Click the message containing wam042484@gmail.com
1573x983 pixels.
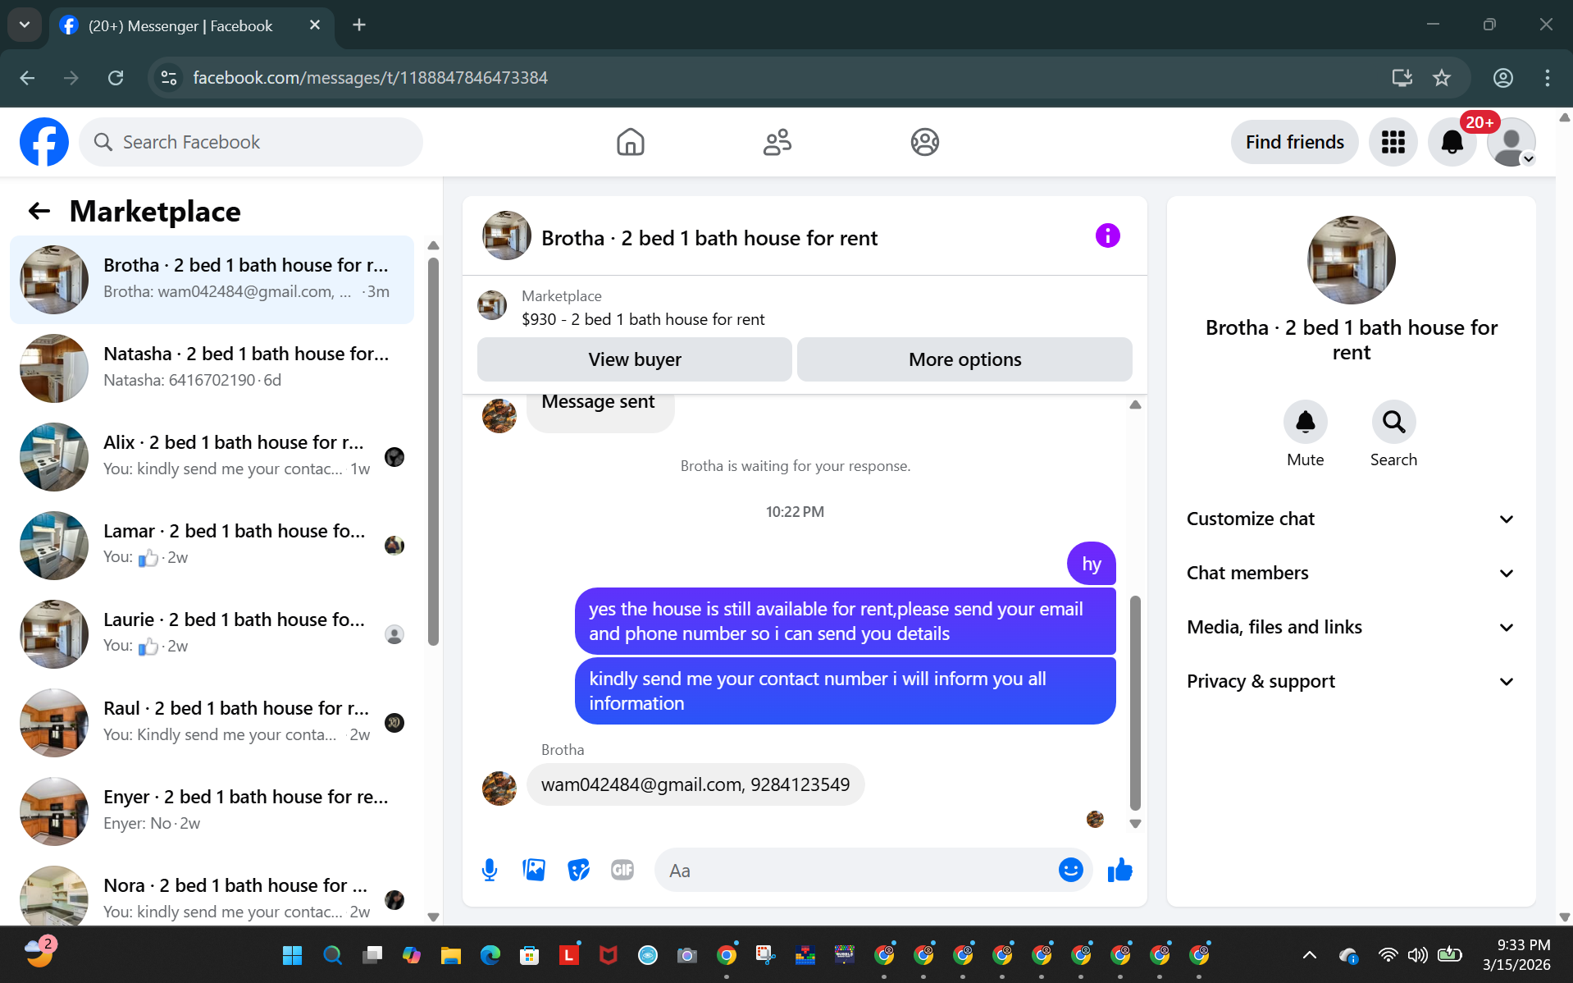(695, 784)
